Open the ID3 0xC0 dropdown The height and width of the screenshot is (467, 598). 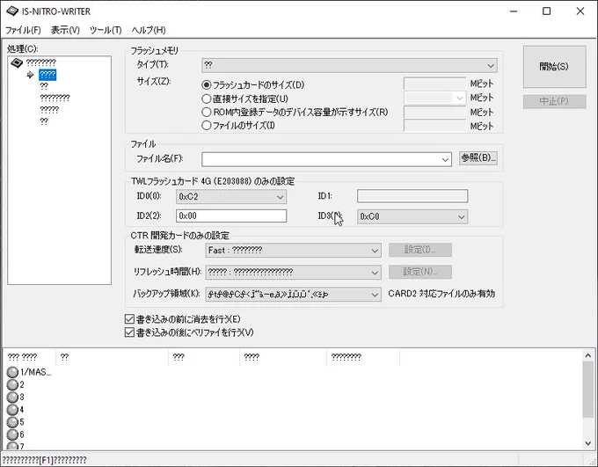[412, 216]
